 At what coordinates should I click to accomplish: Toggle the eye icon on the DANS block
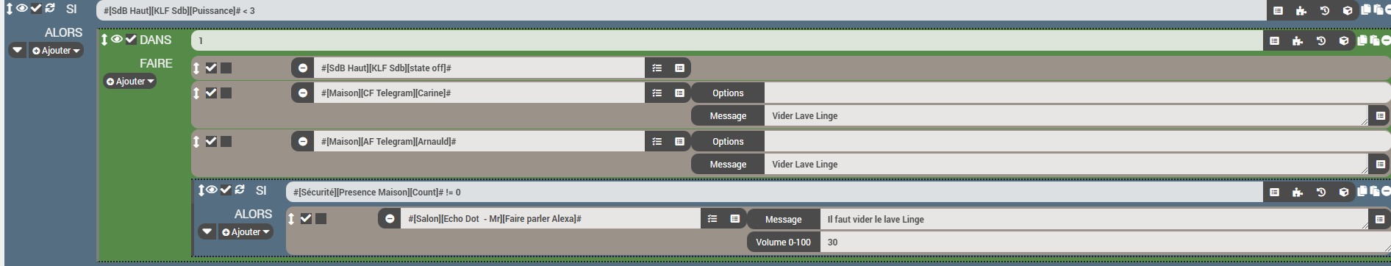pos(117,39)
